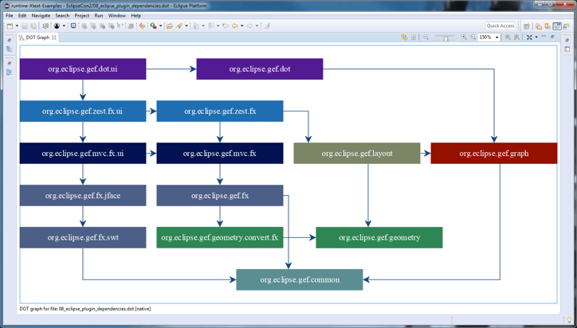The image size is (577, 328).
Task: Open the Help menu
Action: (135, 16)
